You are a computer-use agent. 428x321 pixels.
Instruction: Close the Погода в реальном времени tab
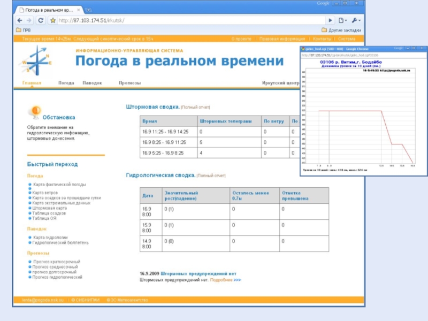click(79, 10)
